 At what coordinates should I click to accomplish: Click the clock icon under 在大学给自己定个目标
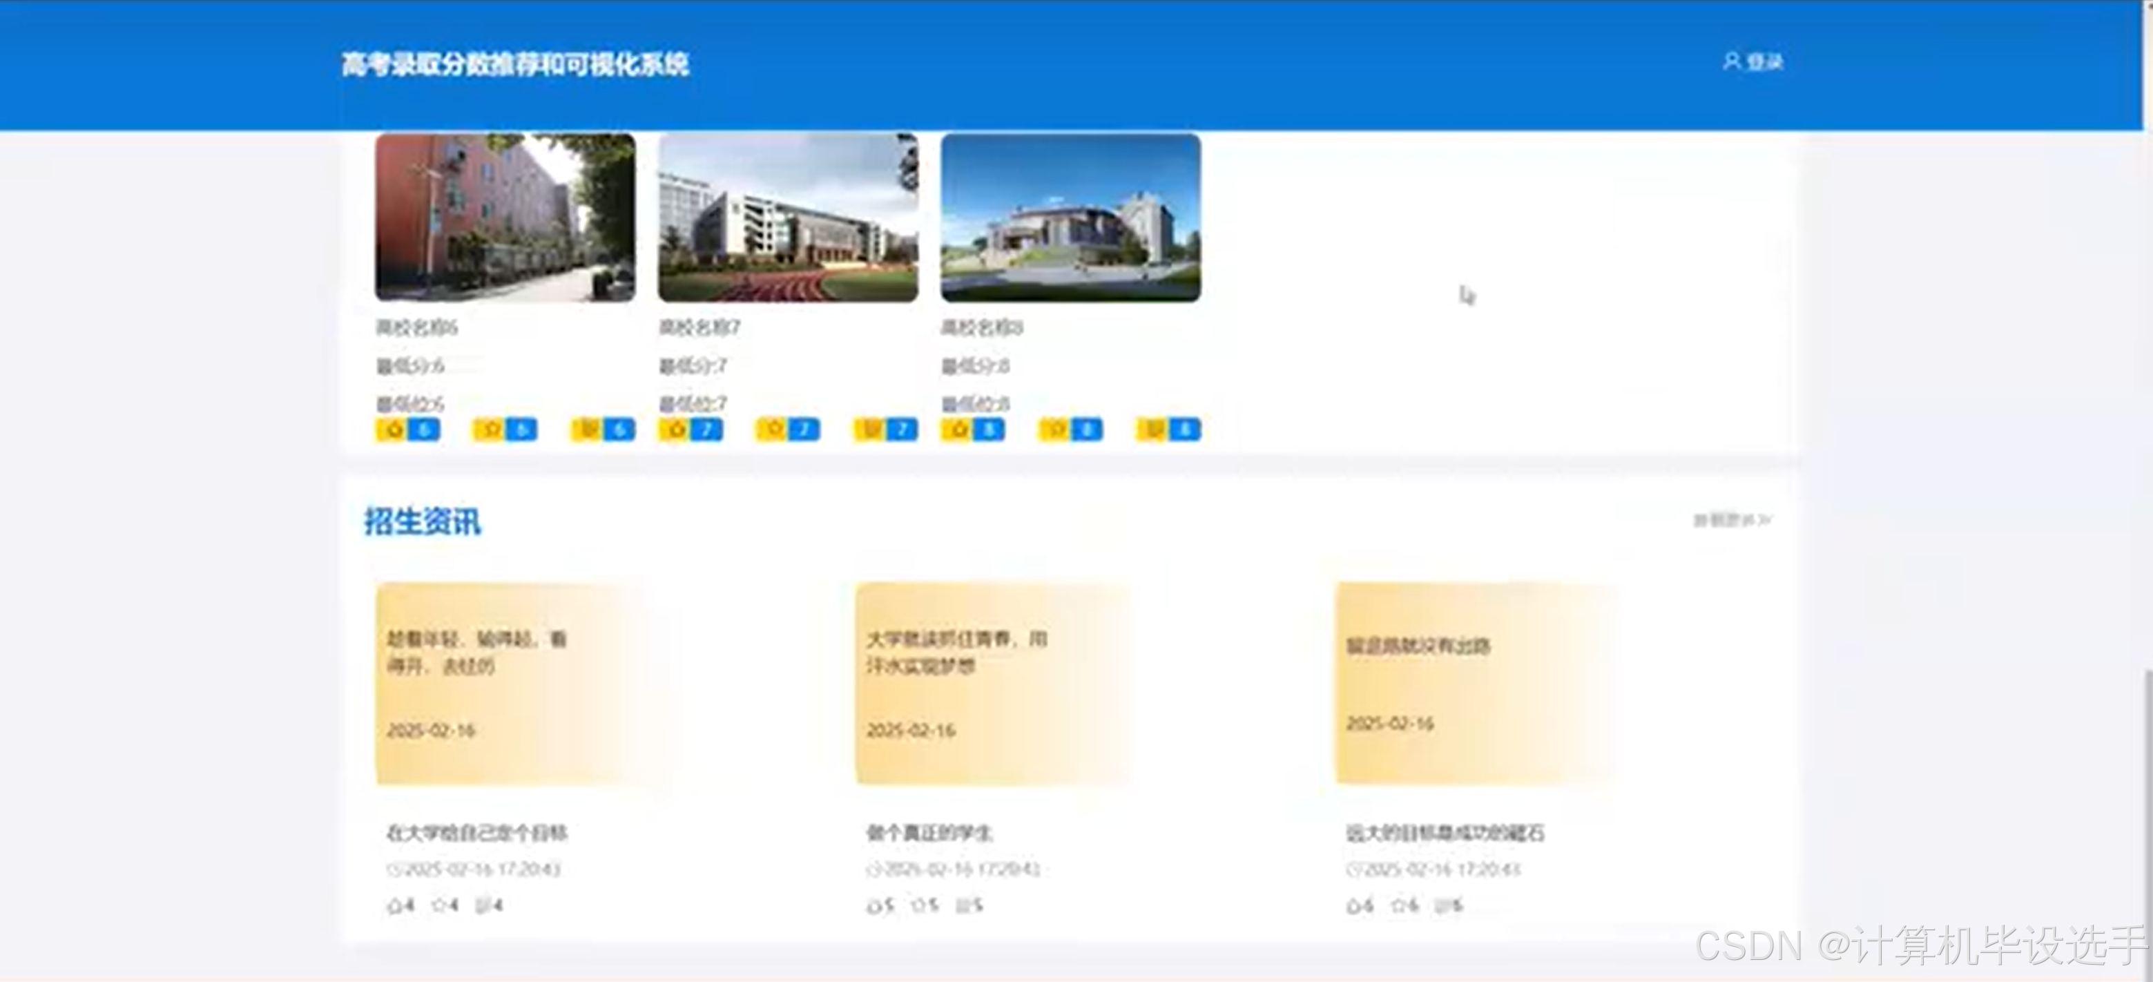point(393,869)
